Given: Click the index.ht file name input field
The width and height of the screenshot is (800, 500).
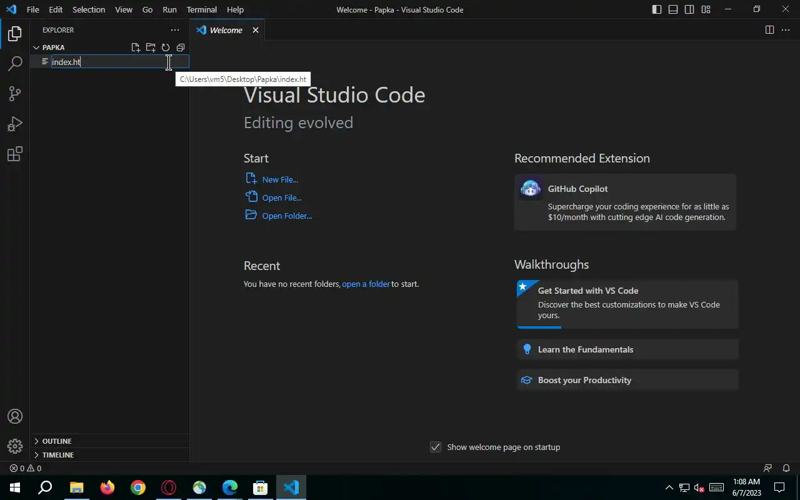Looking at the screenshot, I should coord(119,62).
